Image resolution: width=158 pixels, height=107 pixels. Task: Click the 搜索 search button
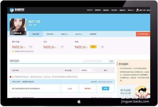point(112,61)
